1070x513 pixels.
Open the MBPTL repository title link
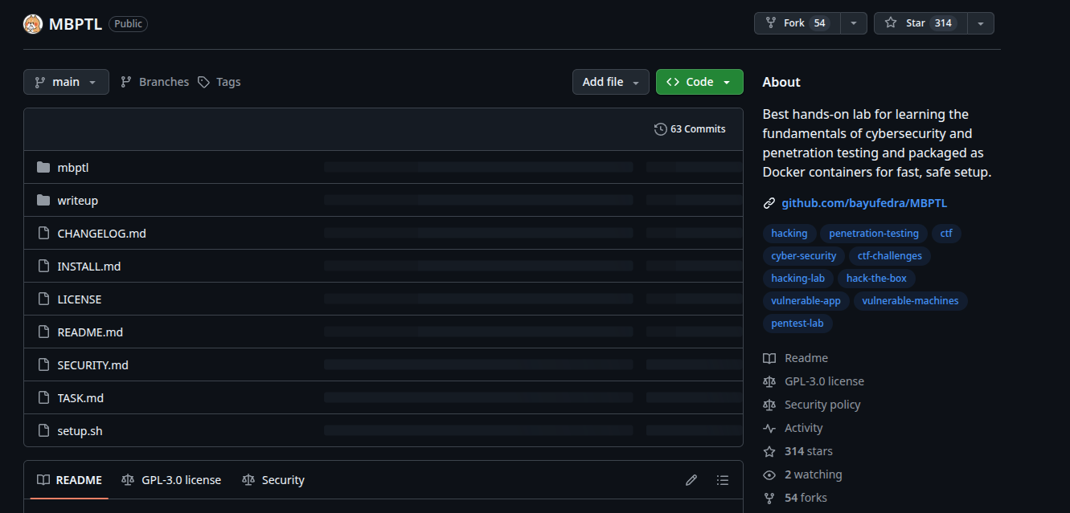tap(76, 24)
